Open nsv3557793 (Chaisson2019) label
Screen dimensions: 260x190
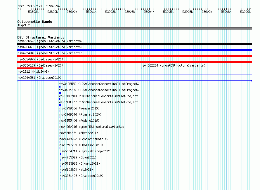[82, 145]
